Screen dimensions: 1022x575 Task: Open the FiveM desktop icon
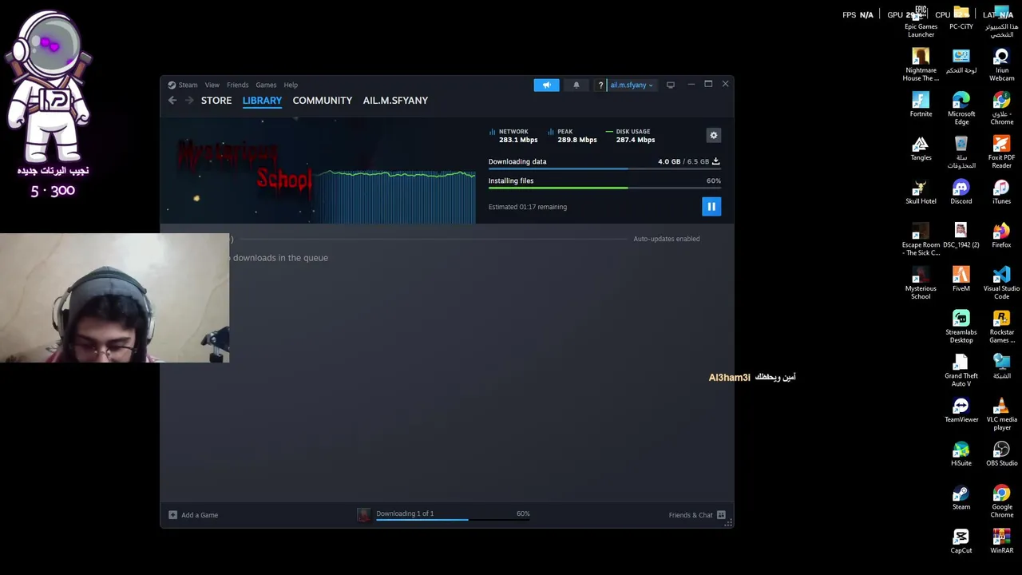pos(961,280)
